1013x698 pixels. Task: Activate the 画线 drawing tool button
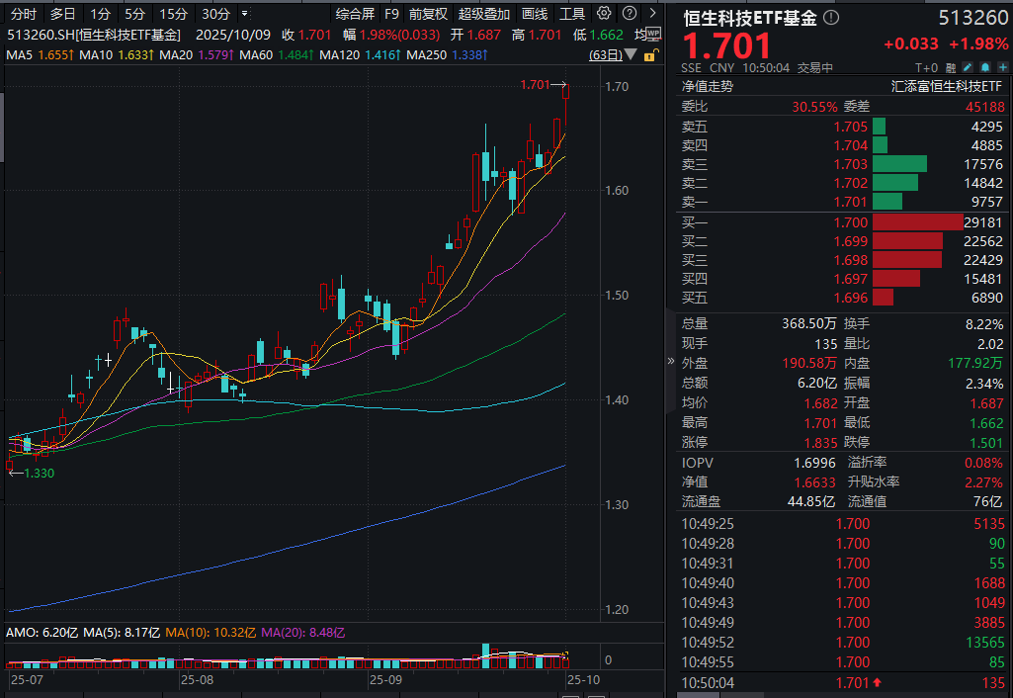pyautogui.click(x=533, y=13)
